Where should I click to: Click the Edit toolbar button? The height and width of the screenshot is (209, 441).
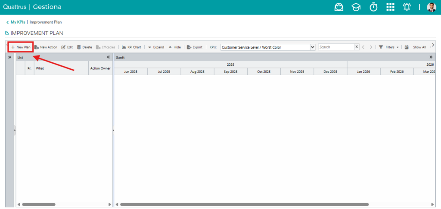click(x=67, y=47)
